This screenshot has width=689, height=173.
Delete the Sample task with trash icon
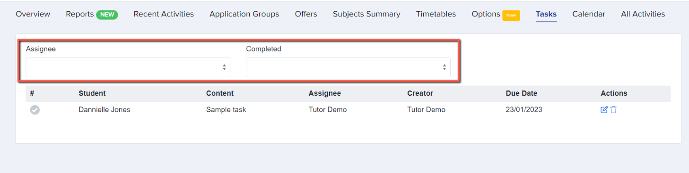click(x=613, y=110)
